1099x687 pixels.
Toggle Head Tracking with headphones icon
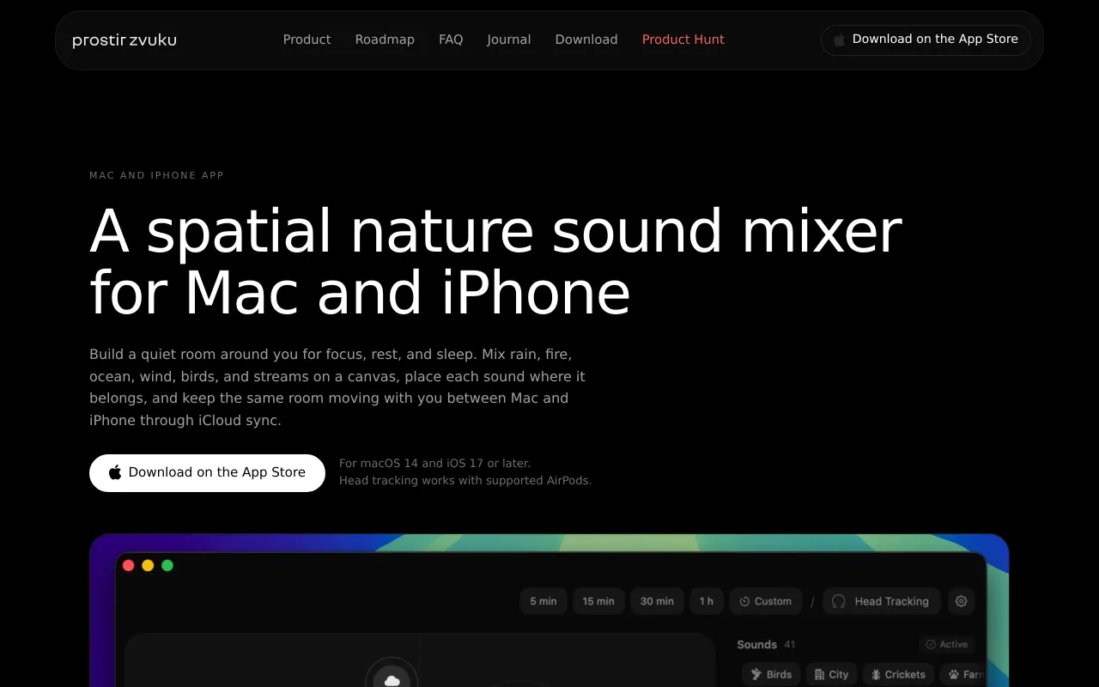coord(882,601)
